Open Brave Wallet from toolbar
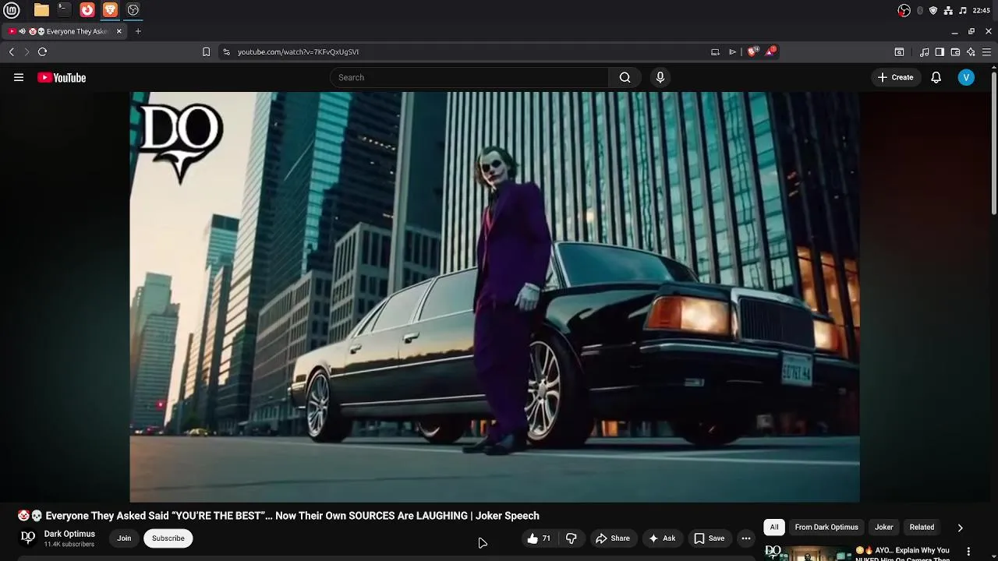This screenshot has width=998, height=561. pyautogui.click(x=955, y=51)
